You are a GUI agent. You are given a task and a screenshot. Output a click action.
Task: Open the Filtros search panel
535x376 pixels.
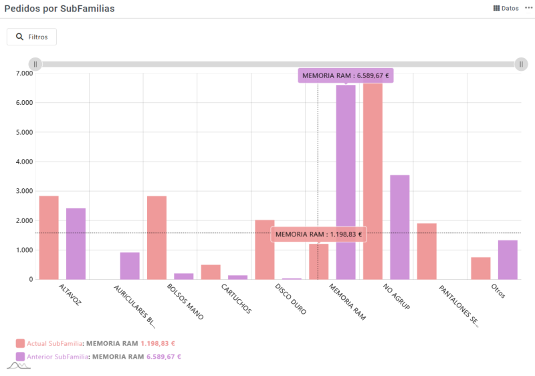click(x=31, y=37)
